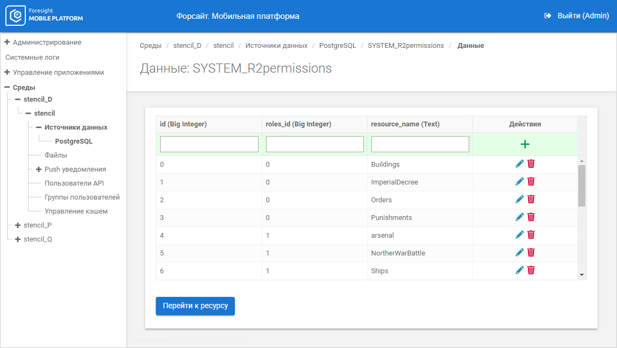
Task: Click Источники данных breadcrumb link
Action: [276, 46]
